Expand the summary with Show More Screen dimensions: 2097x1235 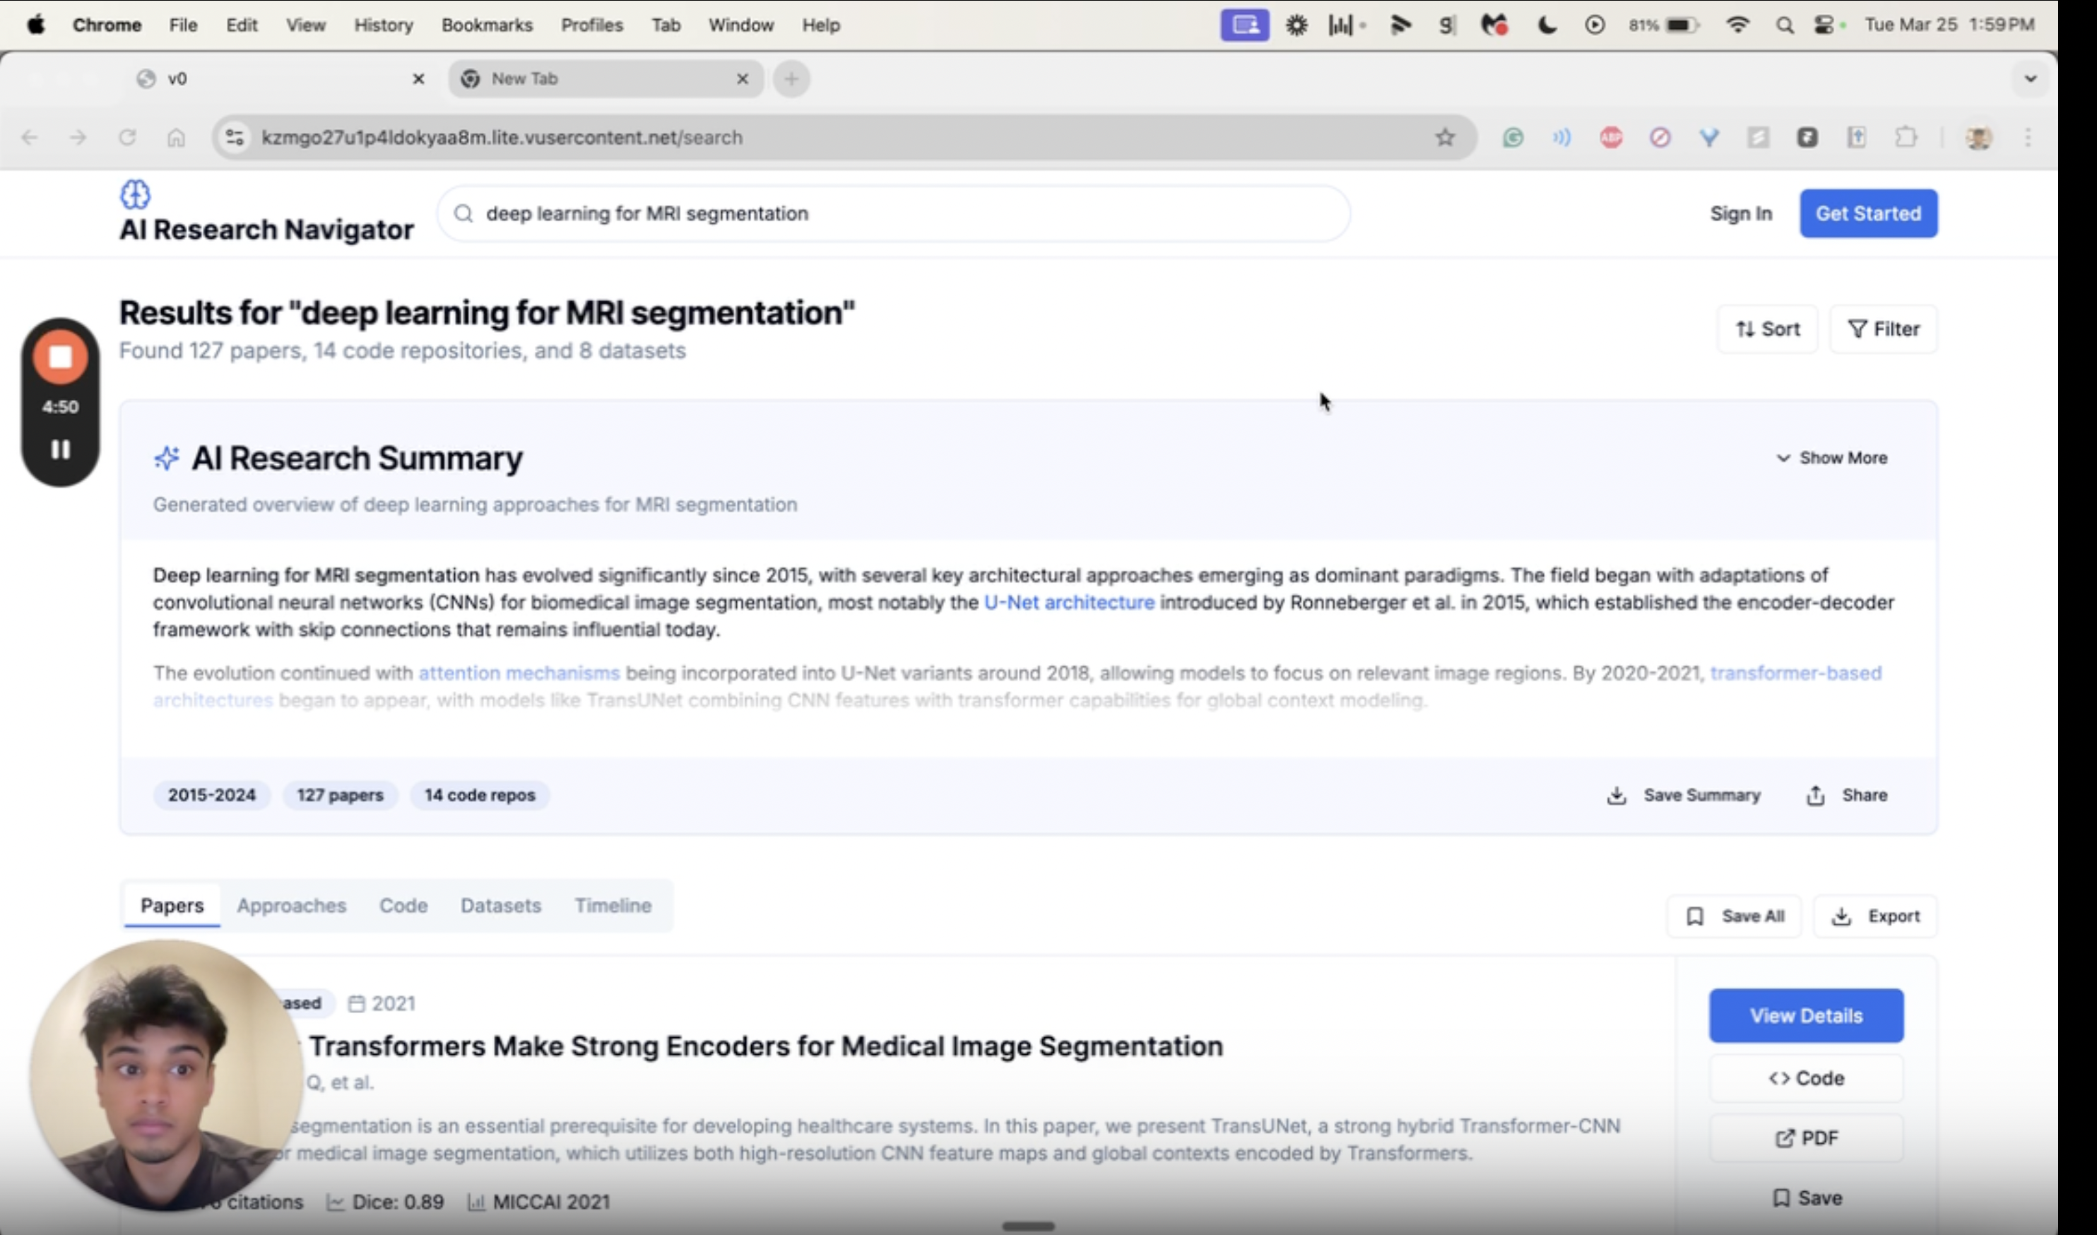coord(1831,458)
